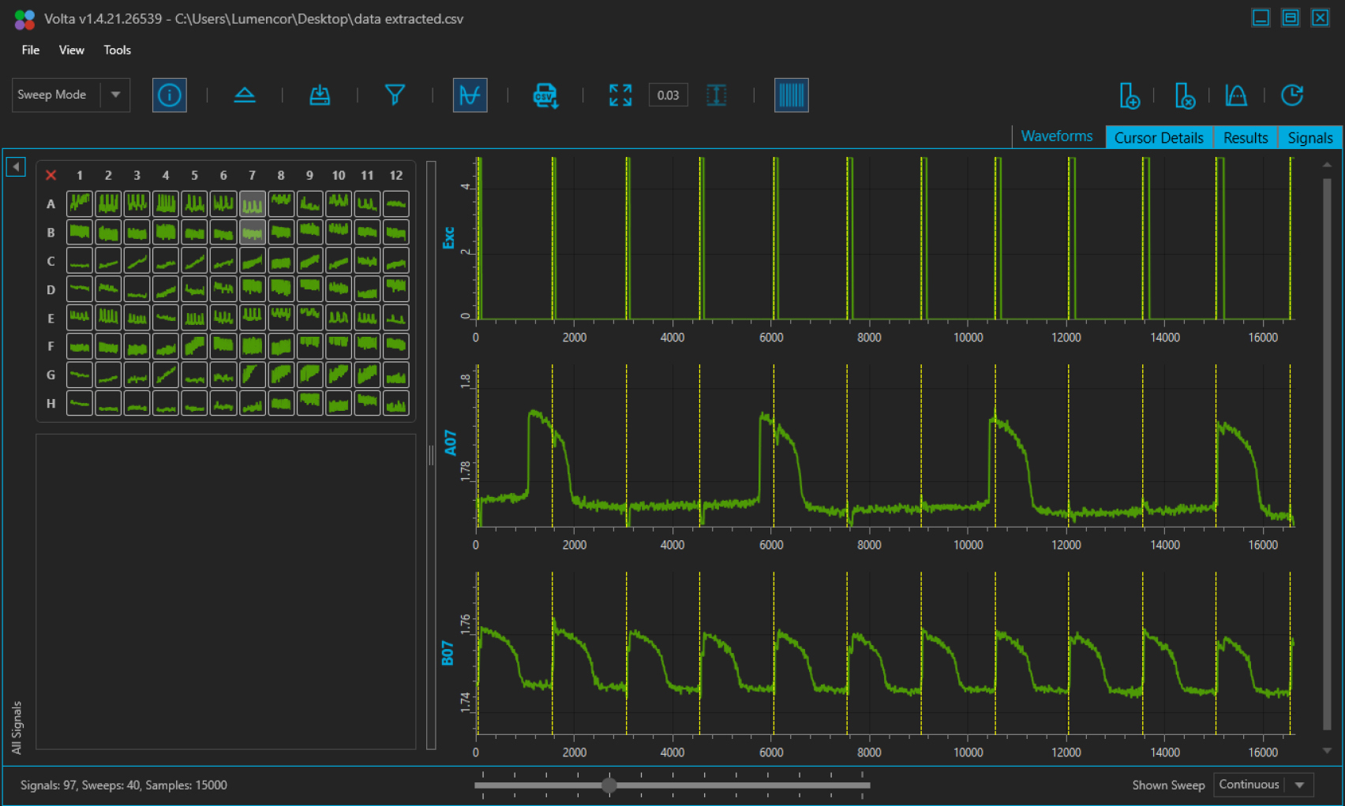
Task: Open the Information panel icon
Action: click(169, 95)
